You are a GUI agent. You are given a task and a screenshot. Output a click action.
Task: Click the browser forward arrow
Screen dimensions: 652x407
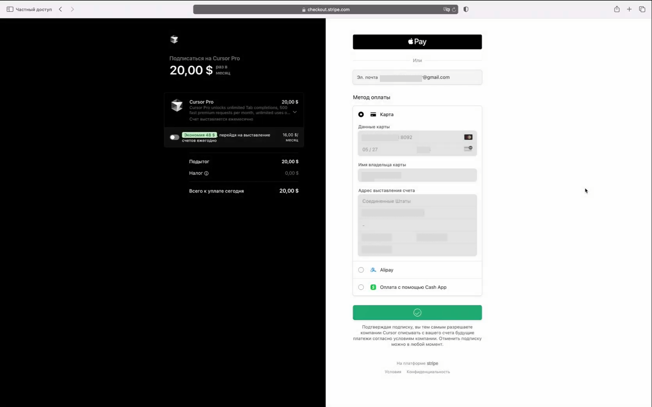click(72, 9)
